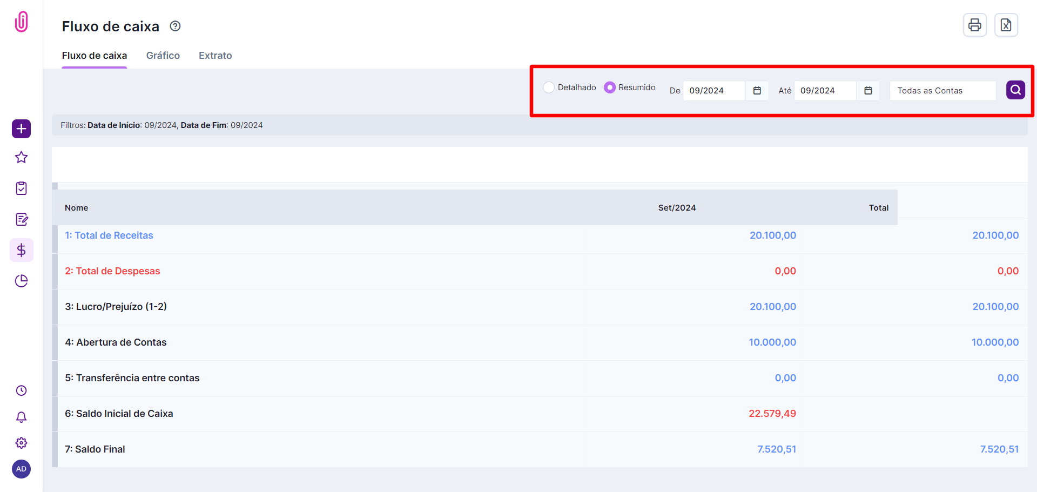
Task: Click 5: Transferência entre contas row
Action: click(x=540, y=378)
